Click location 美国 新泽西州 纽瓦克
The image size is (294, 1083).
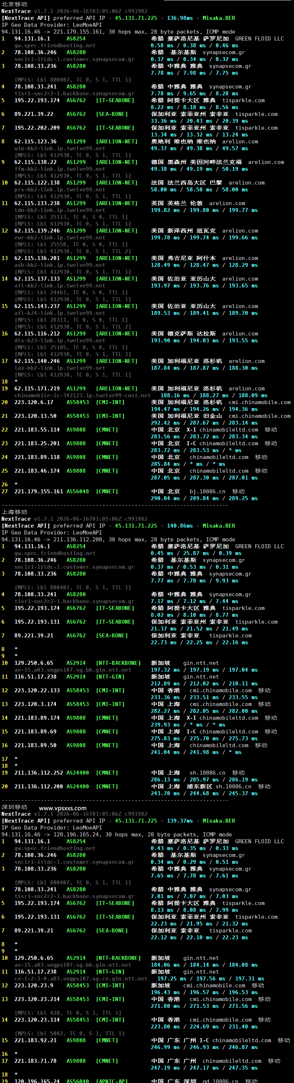(x=184, y=231)
